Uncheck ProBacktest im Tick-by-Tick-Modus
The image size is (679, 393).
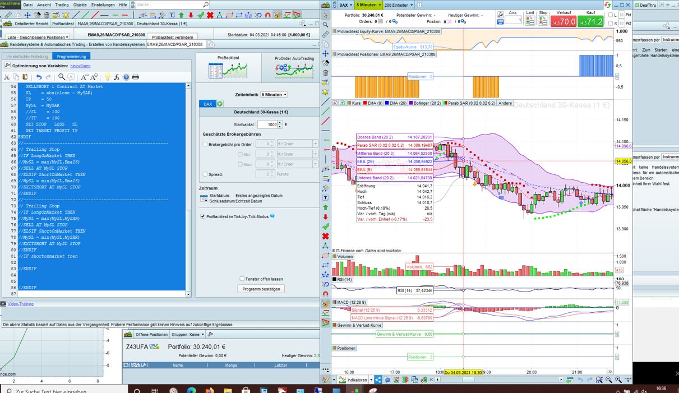(x=203, y=216)
